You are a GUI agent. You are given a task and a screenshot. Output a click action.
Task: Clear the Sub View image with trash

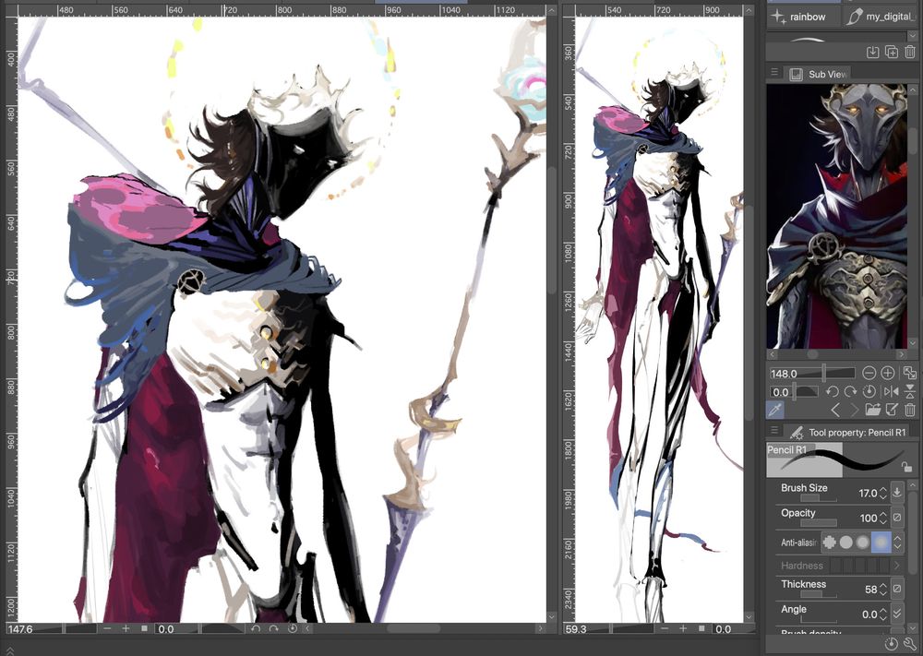point(910,410)
